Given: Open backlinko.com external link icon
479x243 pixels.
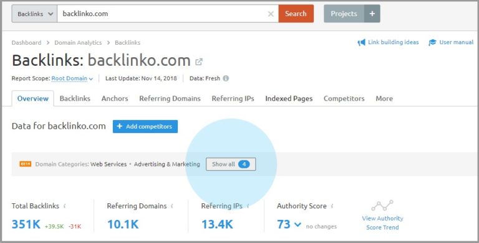Looking at the screenshot, I should pos(199,62).
